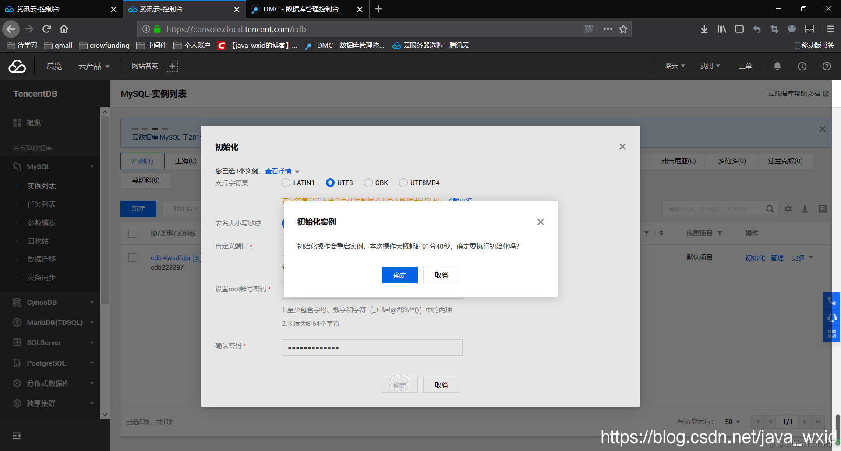841x451 pixels.
Task: Click the browser home icon
Action: (64, 29)
